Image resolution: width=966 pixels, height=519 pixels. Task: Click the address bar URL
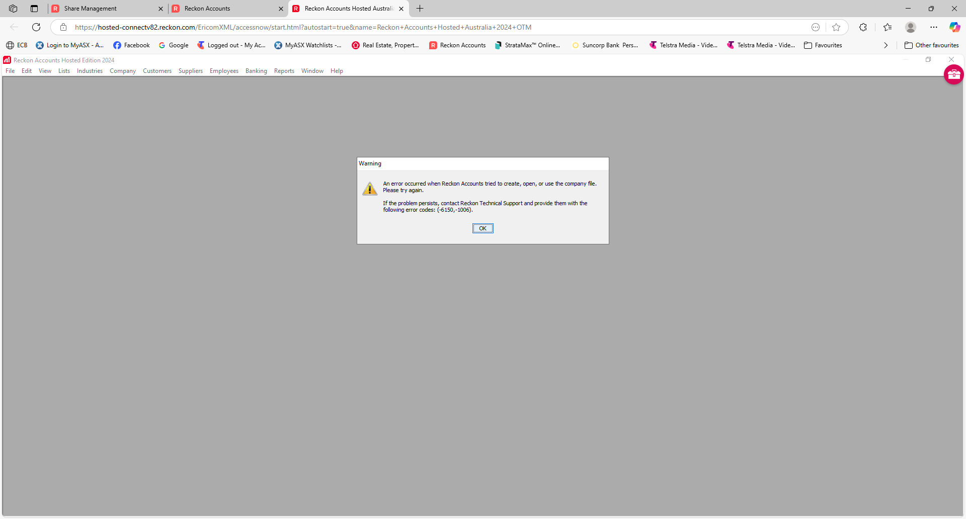click(303, 27)
